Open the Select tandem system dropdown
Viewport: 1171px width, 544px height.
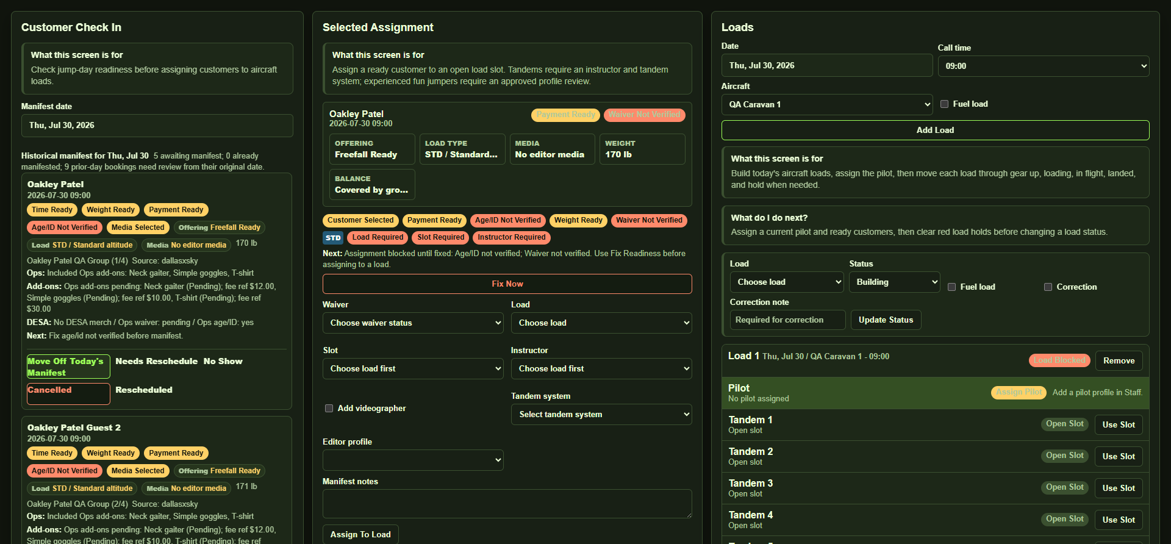click(x=601, y=414)
